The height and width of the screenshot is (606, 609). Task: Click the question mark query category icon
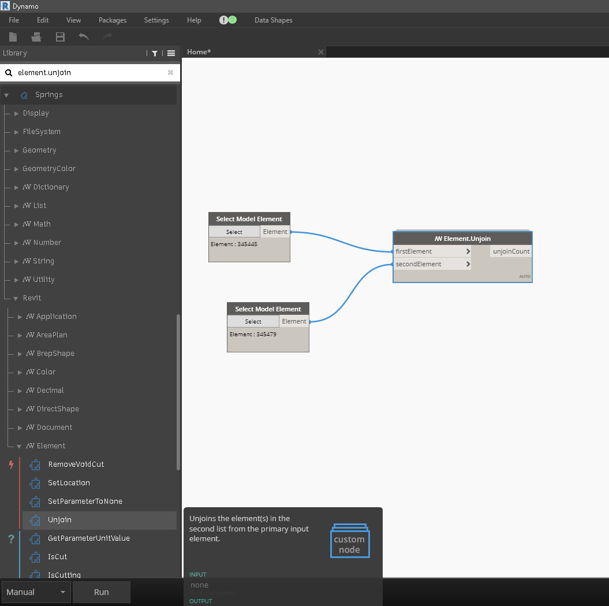pyautogui.click(x=11, y=539)
